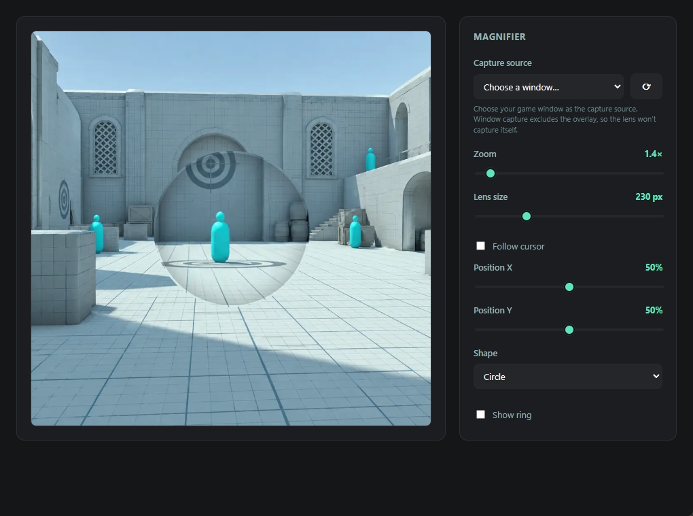
Task: Click the capture source dropdown arrow
Action: click(618, 86)
